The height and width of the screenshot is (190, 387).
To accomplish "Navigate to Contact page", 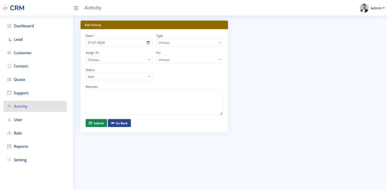I will click(x=35, y=66).
